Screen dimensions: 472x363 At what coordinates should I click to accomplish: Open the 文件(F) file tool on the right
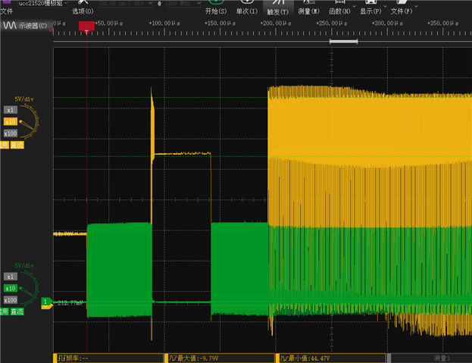402,8
